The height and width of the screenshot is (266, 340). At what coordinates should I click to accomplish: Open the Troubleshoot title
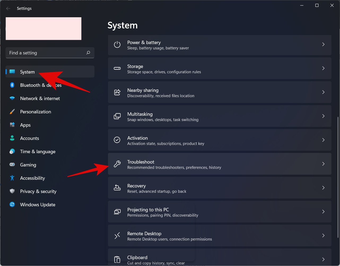tap(141, 162)
